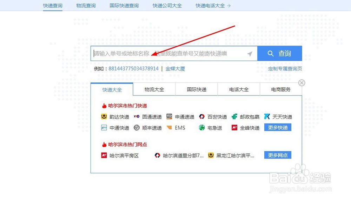Screen dimensions: 351x201
Task: Click the magnifier icon on 查询 button
Action: [x=270, y=54]
